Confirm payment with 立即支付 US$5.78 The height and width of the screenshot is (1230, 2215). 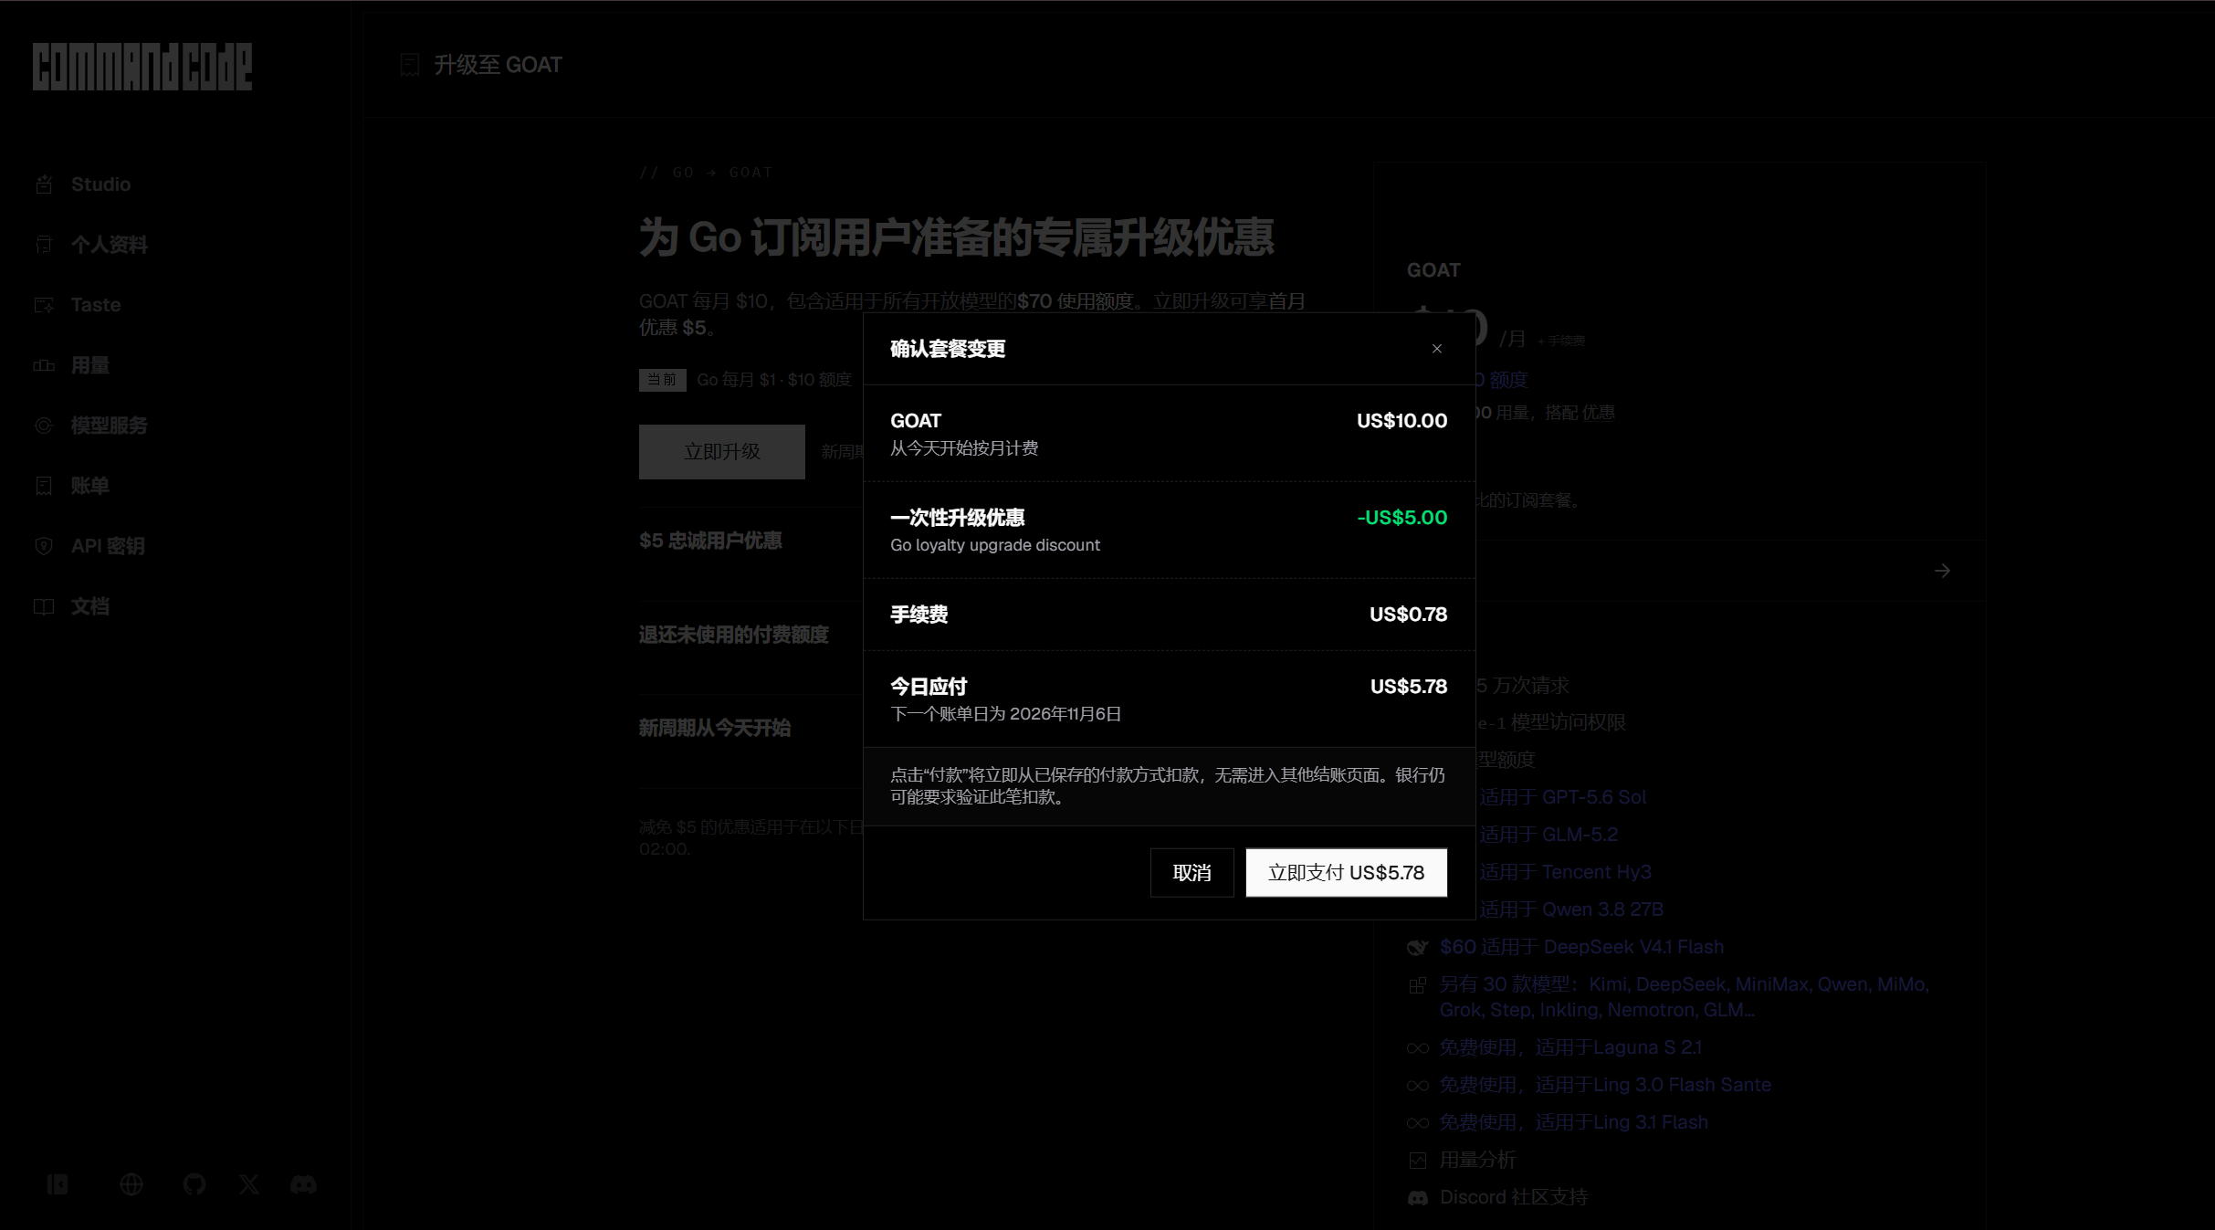tap(1346, 873)
